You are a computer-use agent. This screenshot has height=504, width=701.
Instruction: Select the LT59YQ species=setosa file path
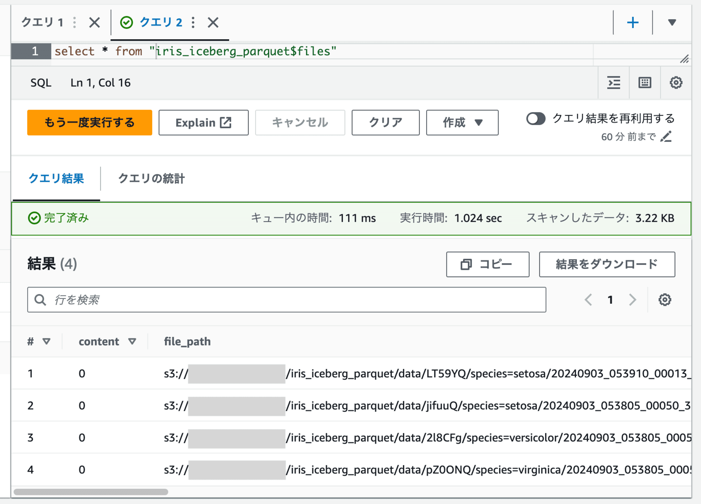[427, 374]
